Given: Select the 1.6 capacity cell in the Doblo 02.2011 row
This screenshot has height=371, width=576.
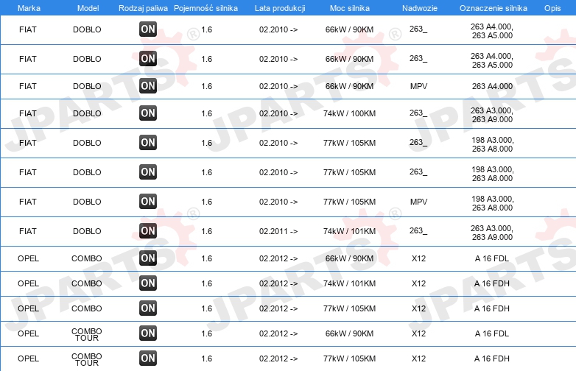Looking at the screenshot, I should pos(207,231).
